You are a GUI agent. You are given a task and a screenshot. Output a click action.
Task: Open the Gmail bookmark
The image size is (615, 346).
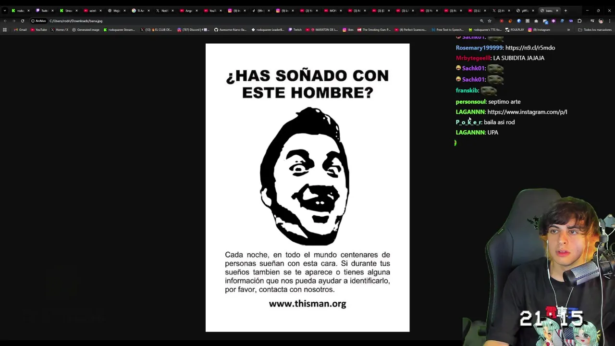coord(20,30)
